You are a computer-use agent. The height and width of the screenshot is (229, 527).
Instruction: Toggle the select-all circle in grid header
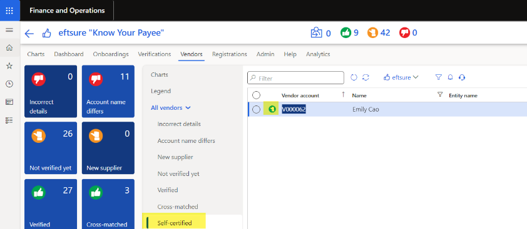(256, 95)
